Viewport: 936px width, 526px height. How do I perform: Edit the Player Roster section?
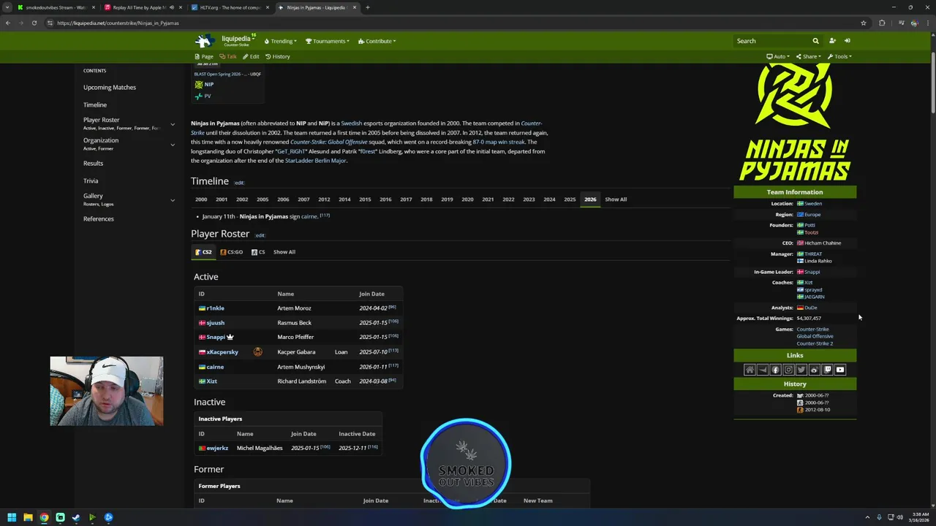[260, 235]
